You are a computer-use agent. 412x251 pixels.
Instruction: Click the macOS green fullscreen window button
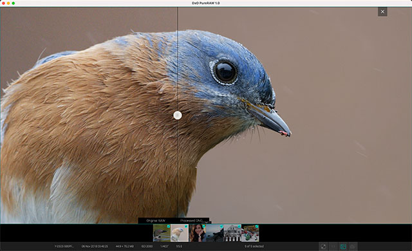coord(13,3)
